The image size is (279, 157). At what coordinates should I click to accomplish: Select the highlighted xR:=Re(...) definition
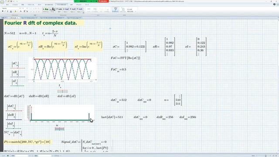pyautogui.click(x=53, y=46)
